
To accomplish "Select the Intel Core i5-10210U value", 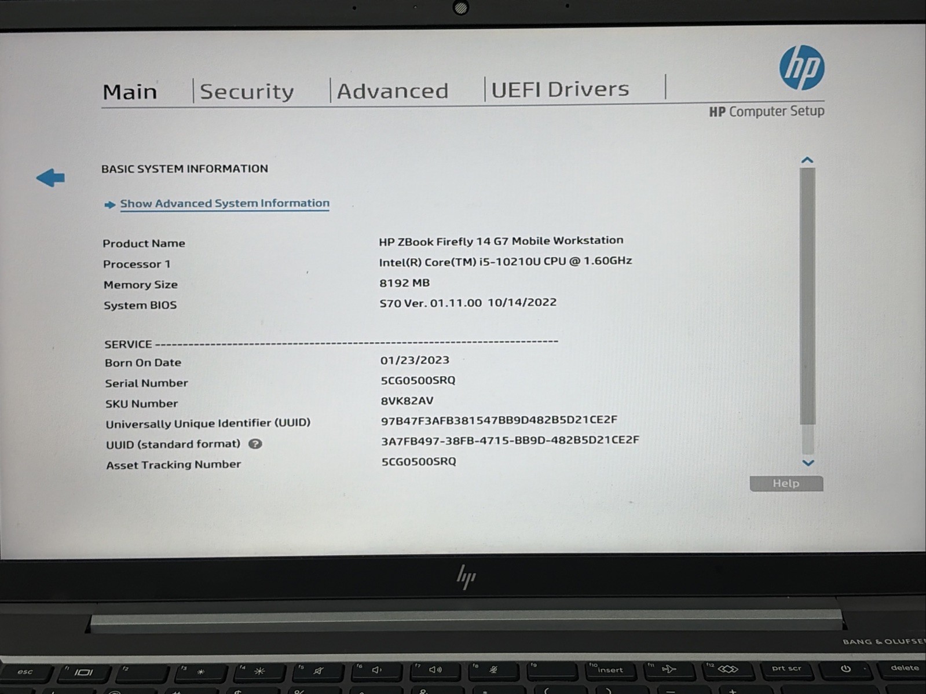I will point(505,261).
